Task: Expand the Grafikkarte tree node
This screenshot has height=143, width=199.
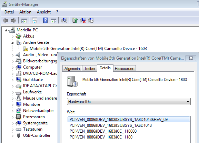Action: pos(12,80)
